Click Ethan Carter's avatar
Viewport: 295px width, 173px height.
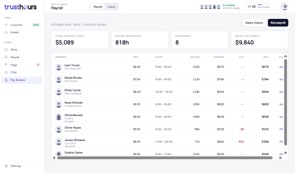point(59,92)
